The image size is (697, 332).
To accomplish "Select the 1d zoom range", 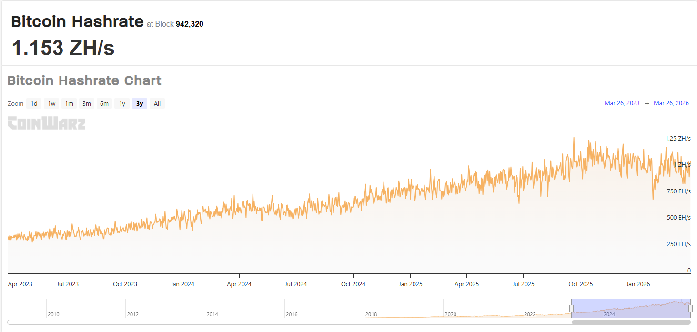I will pos(33,103).
